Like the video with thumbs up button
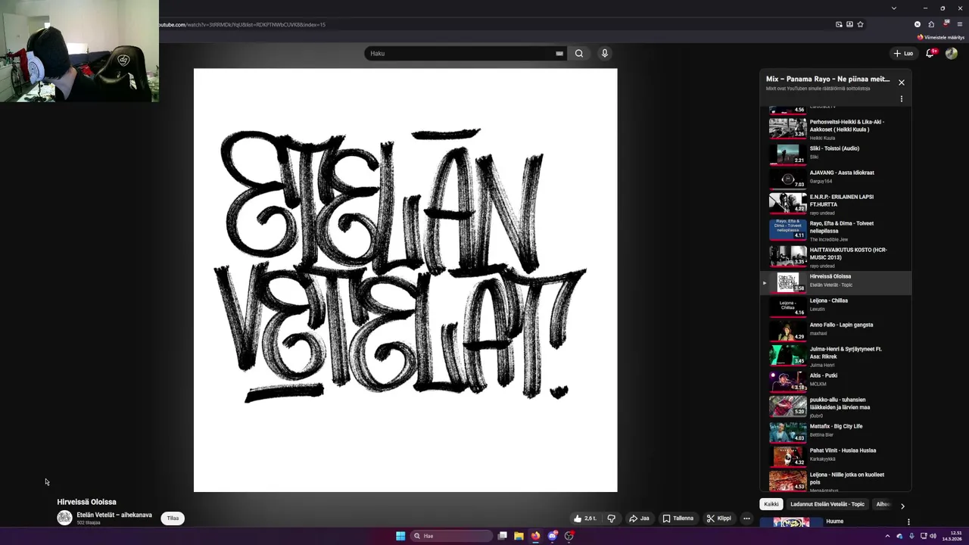Image resolution: width=969 pixels, height=545 pixels. (x=586, y=519)
